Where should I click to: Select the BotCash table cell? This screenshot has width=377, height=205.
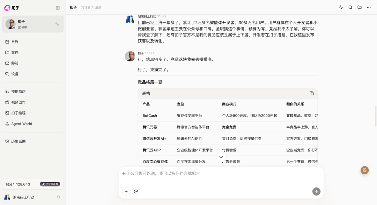click(x=150, y=116)
